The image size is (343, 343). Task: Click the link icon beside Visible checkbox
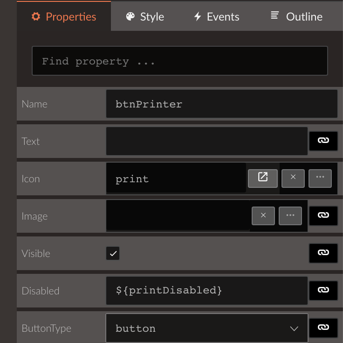[x=323, y=253]
